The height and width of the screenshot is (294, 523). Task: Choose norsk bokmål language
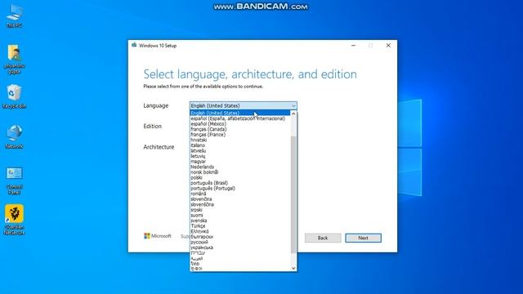[240, 172]
